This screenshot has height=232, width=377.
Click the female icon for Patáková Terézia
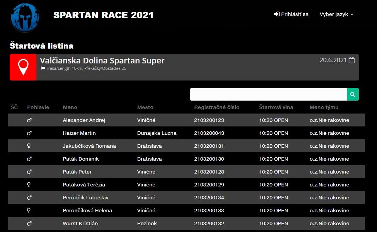click(x=28, y=185)
